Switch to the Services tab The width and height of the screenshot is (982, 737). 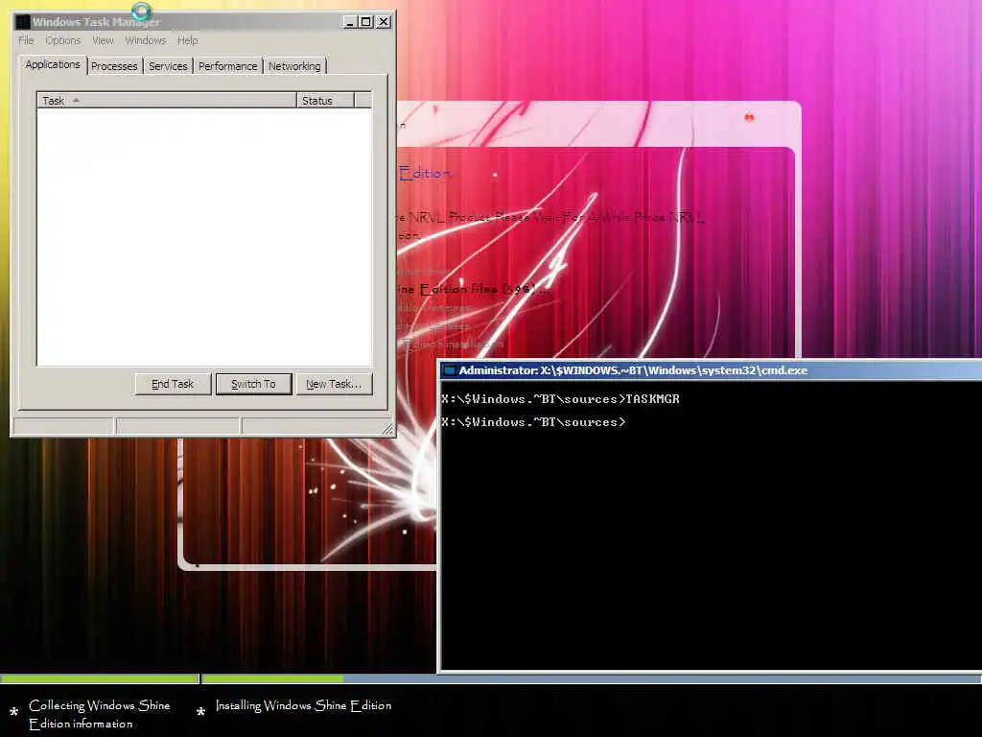click(x=168, y=66)
